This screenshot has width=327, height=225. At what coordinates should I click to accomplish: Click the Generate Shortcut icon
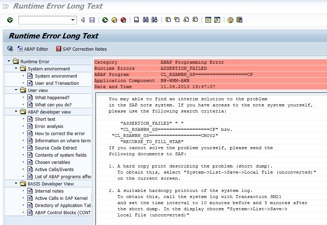[217, 20]
